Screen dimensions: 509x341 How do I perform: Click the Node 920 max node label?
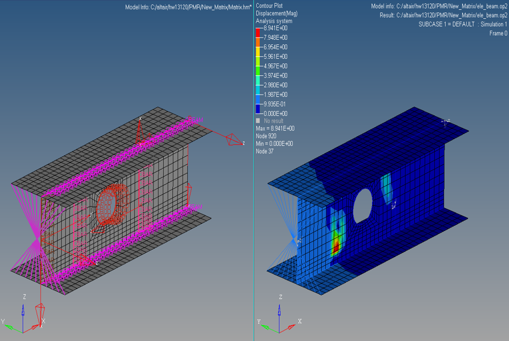266,136
